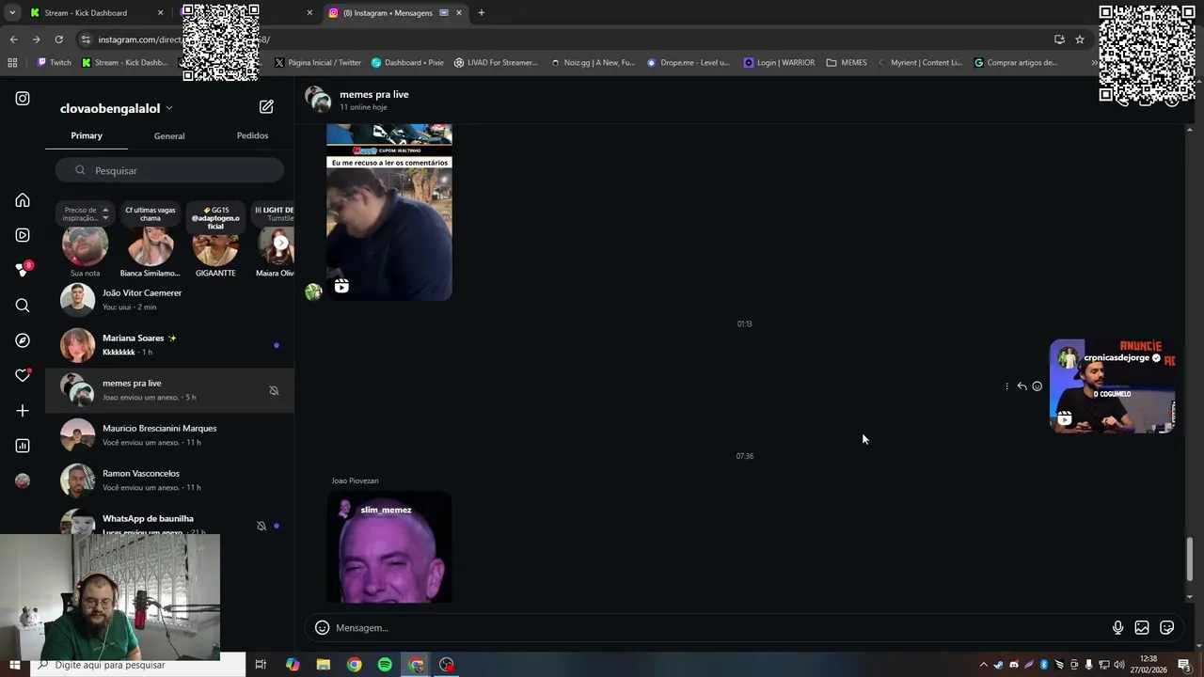Open a new browser tab
Screen dimensions: 1204x677
pos(481,13)
